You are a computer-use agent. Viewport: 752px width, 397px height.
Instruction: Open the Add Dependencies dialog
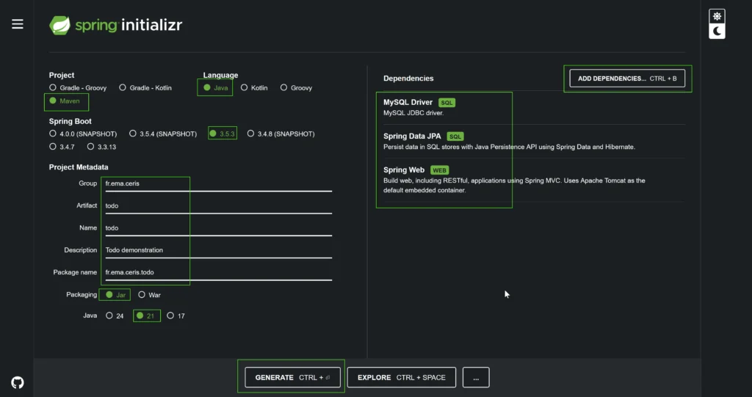click(x=627, y=79)
